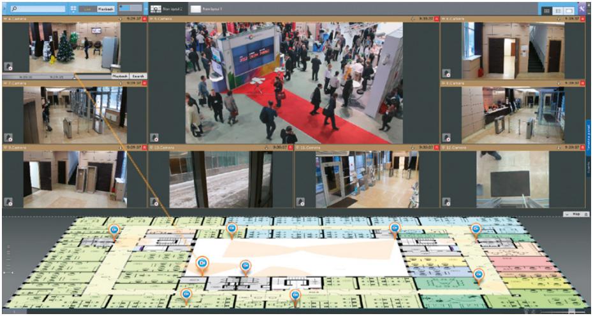593x316 pixels.
Task: Click the red record indicator on camera 4
Action: coord(144,19)
